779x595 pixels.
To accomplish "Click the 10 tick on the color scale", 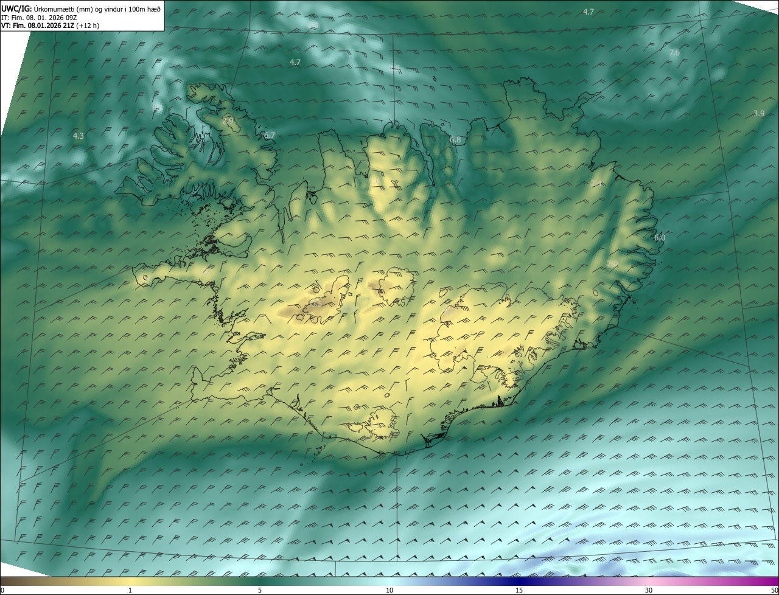I will tap(389, 590).
